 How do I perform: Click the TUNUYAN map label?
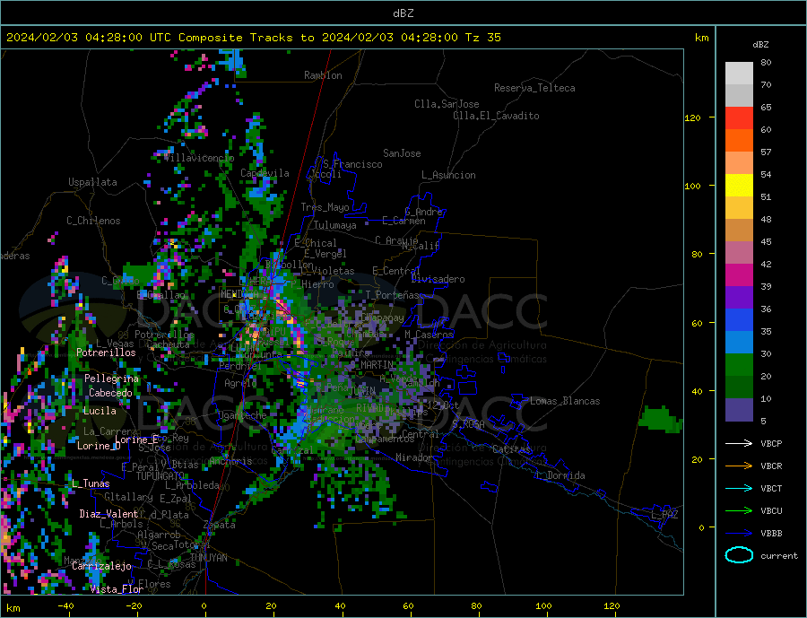[x=208, y=558]
